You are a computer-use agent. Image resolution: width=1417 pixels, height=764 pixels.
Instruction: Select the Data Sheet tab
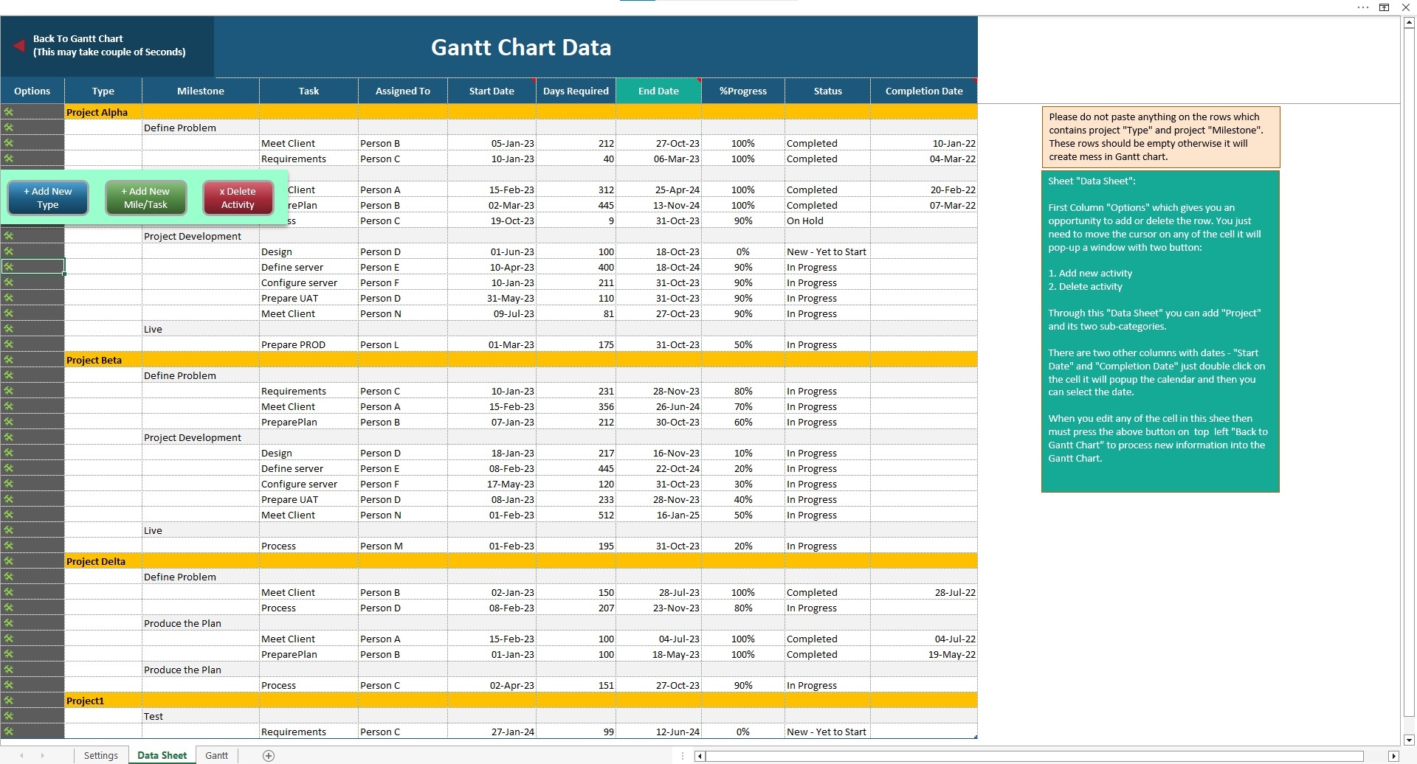point(162,755)
